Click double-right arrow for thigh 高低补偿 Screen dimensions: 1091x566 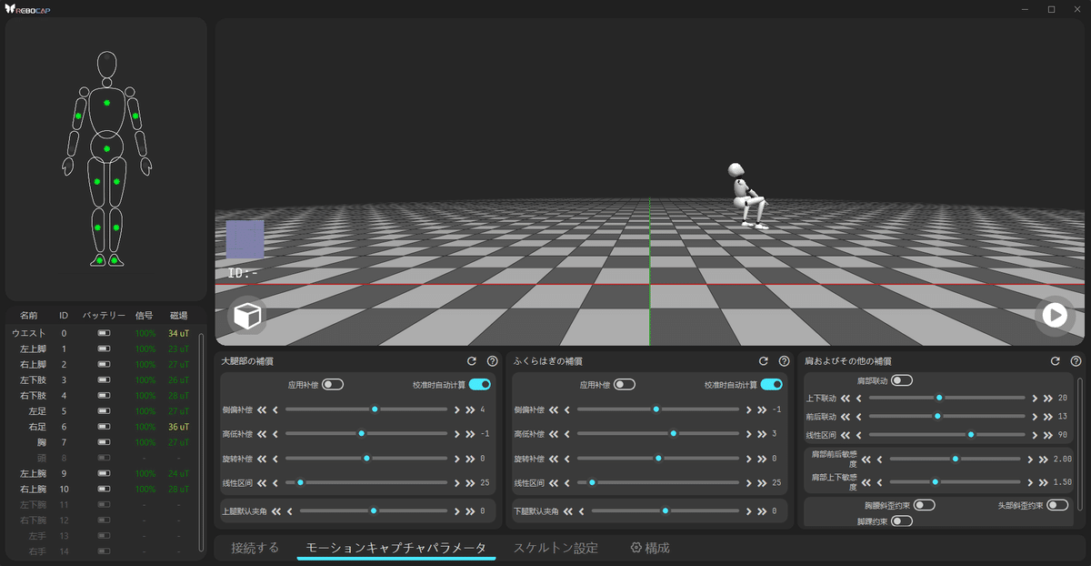point(470,433)
